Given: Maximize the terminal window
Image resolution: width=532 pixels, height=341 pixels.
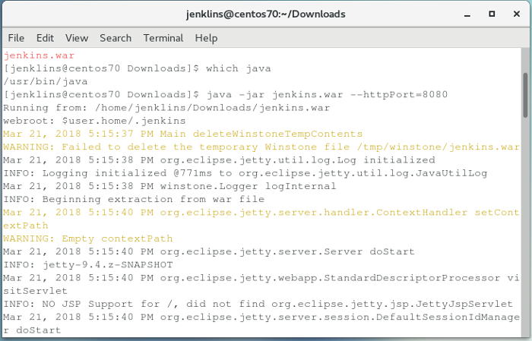Looking at the screenshot, I should coord(492,14).
